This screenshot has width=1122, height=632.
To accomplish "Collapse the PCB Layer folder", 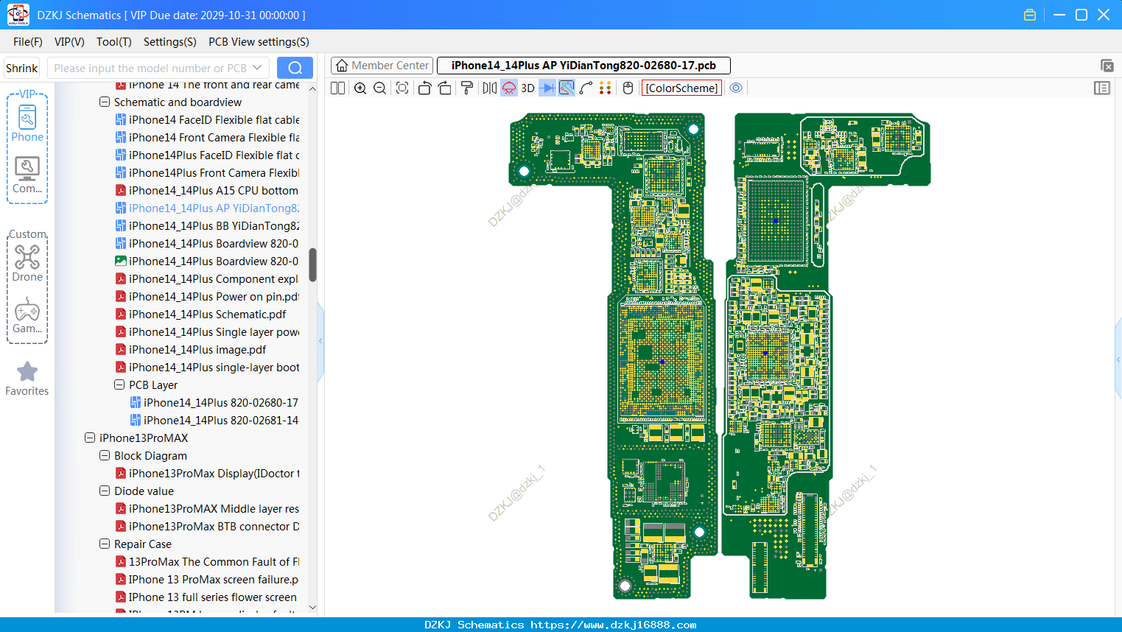I will [119, 385].
